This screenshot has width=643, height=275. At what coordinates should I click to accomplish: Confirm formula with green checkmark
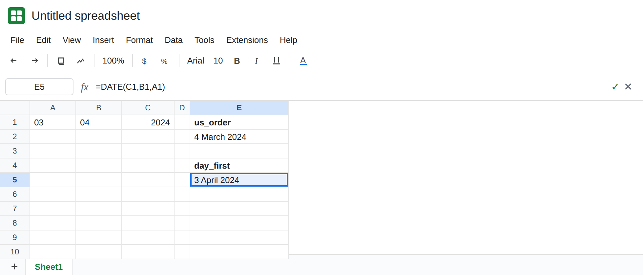pos(615,87)
